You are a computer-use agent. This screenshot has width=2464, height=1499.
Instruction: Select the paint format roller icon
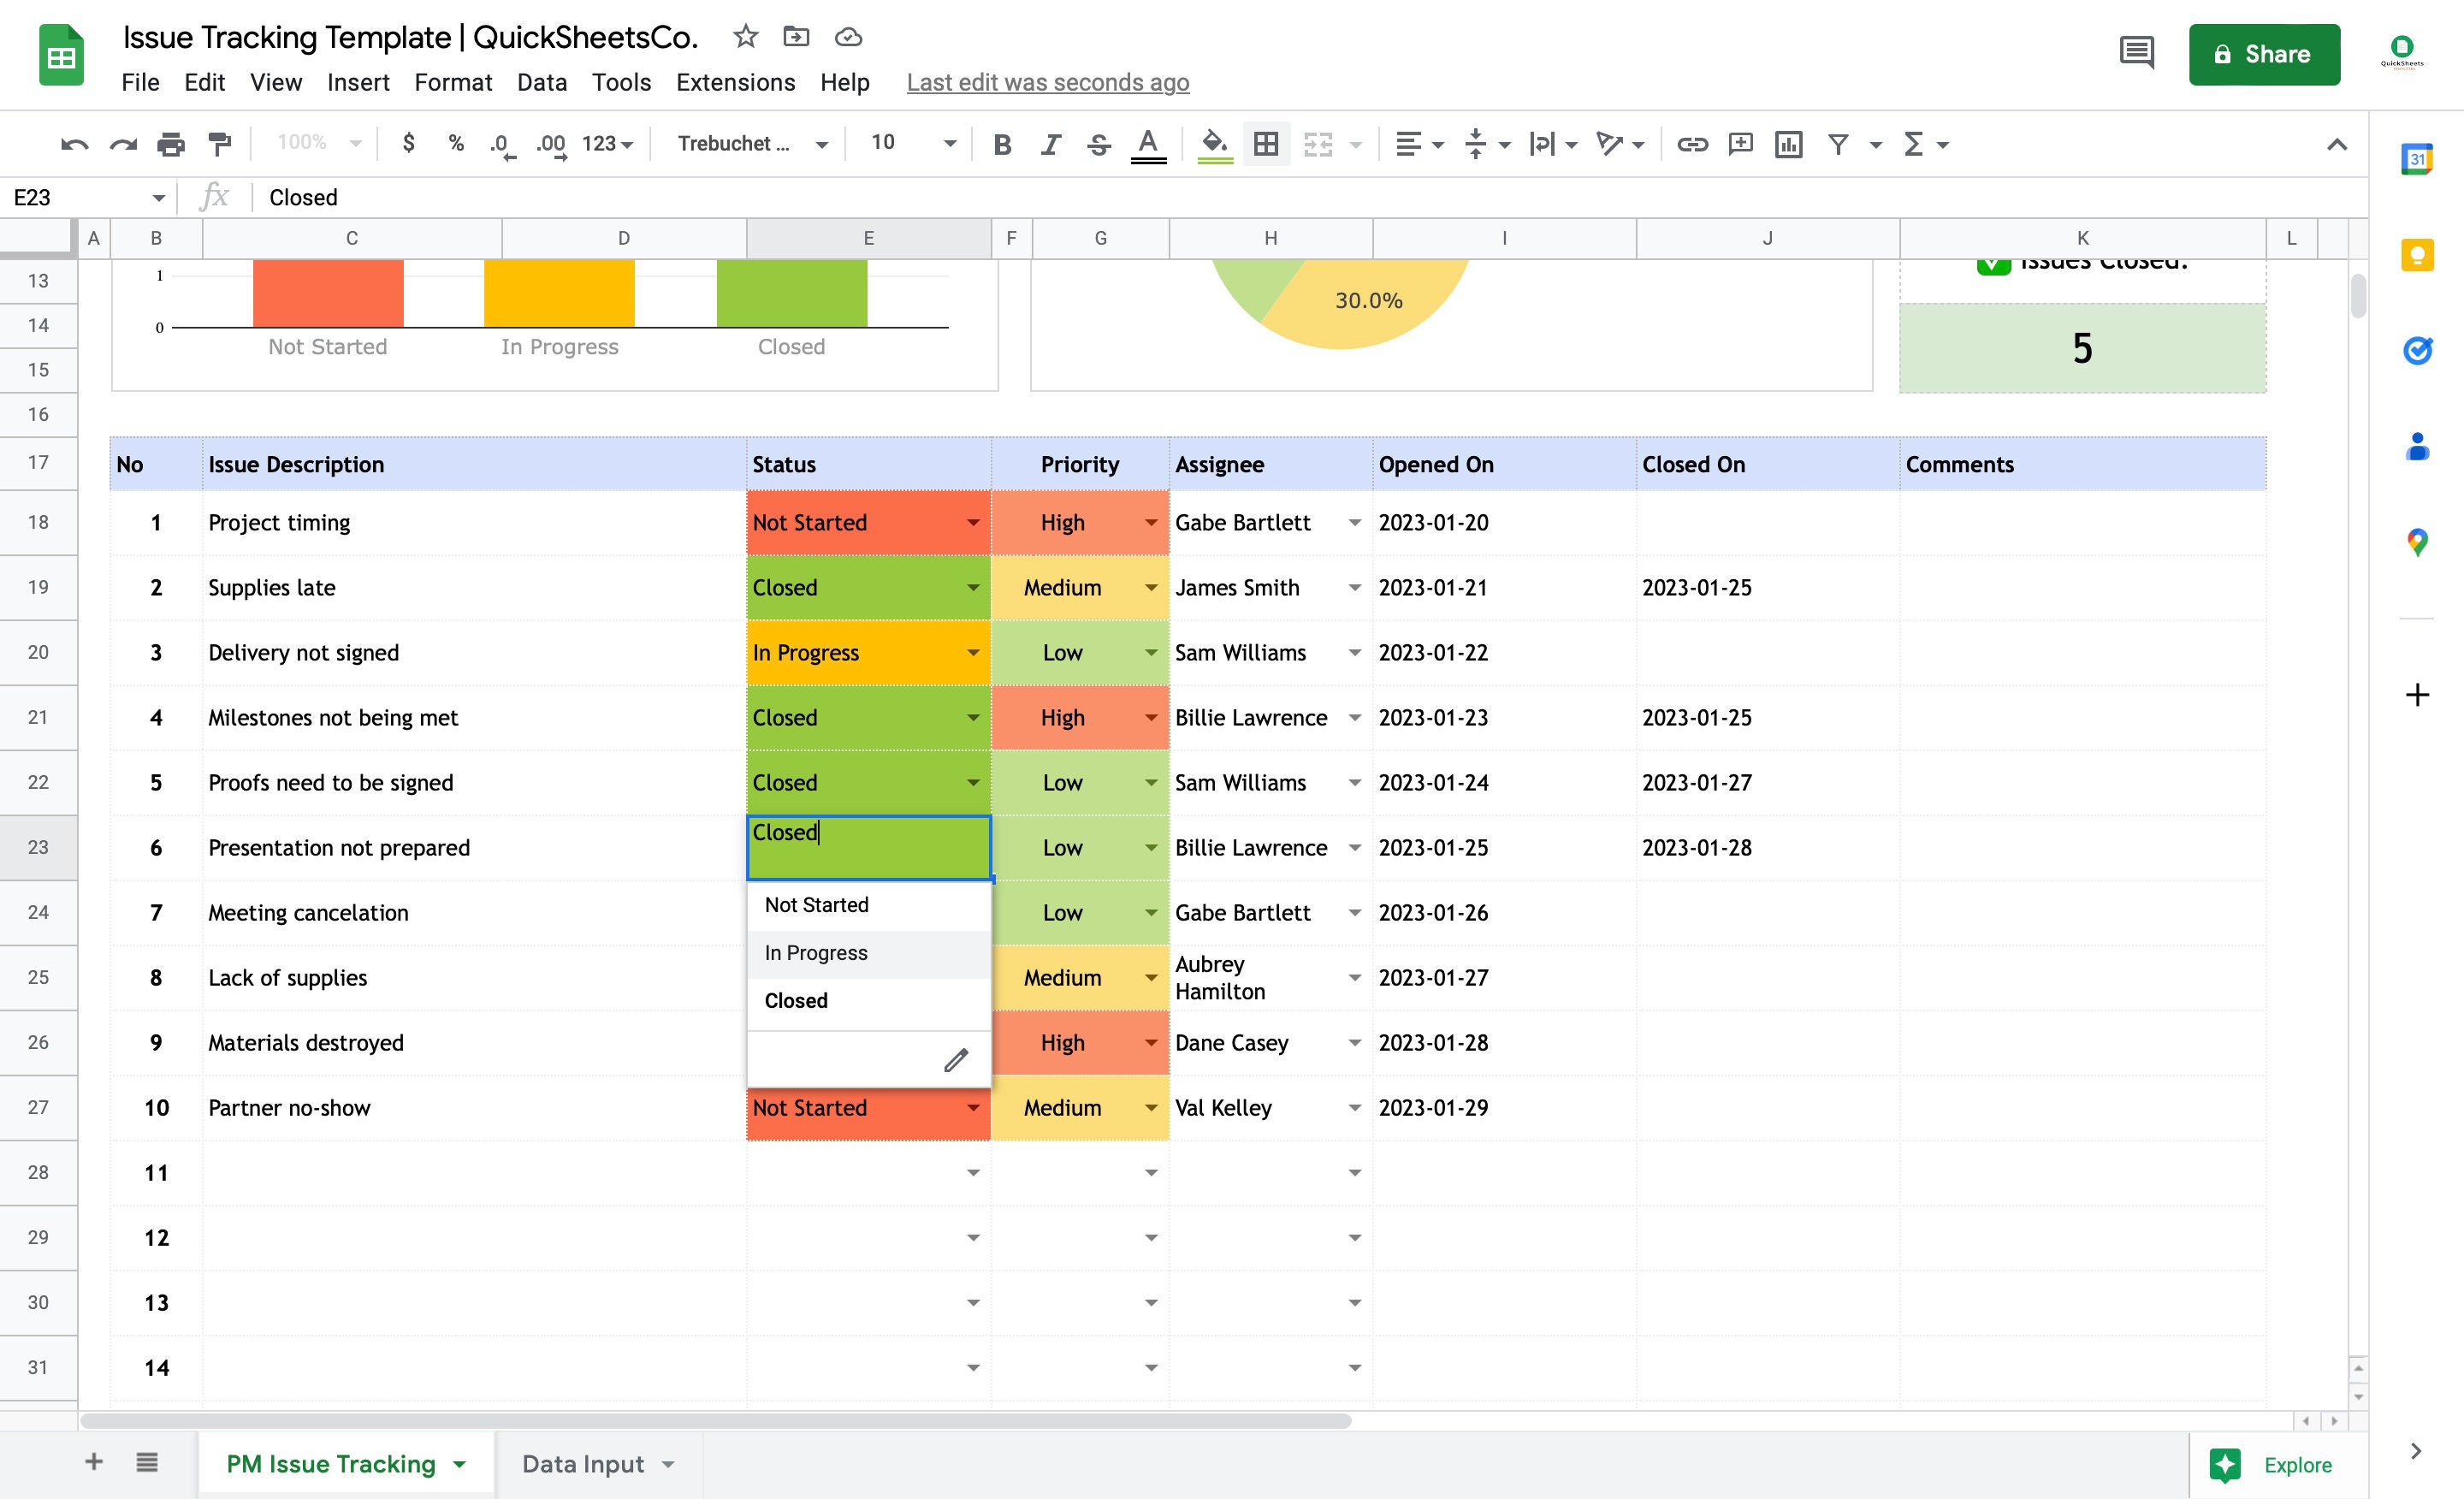click(219, 144)
